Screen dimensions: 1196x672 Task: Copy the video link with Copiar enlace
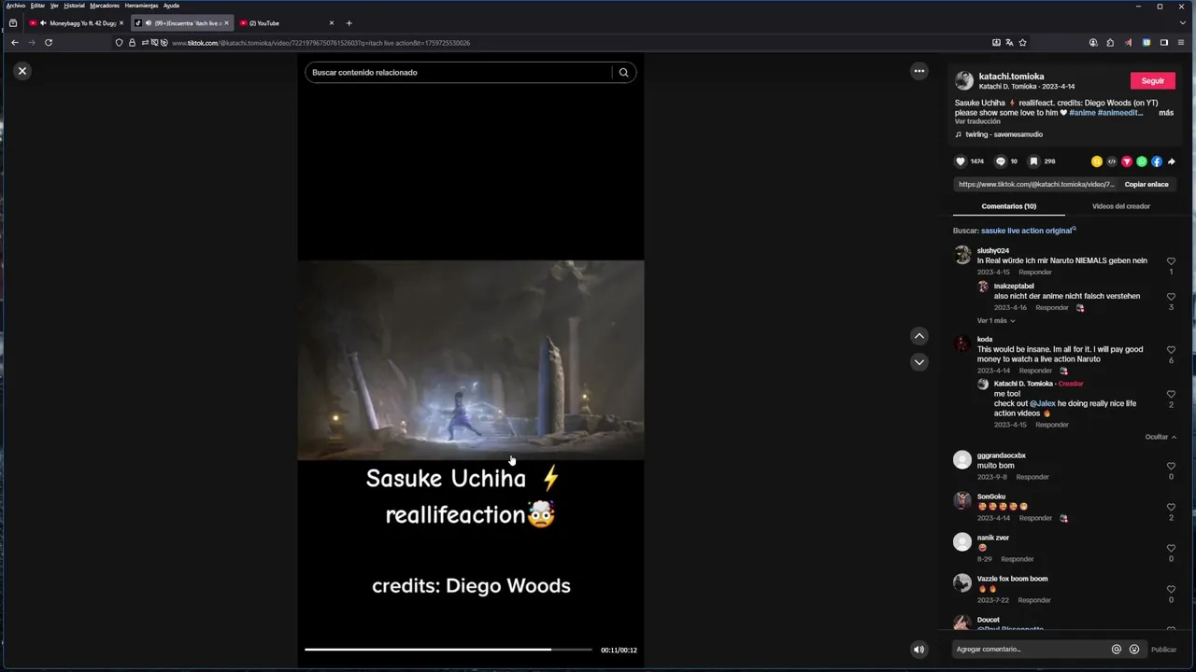pos(1146,185)
